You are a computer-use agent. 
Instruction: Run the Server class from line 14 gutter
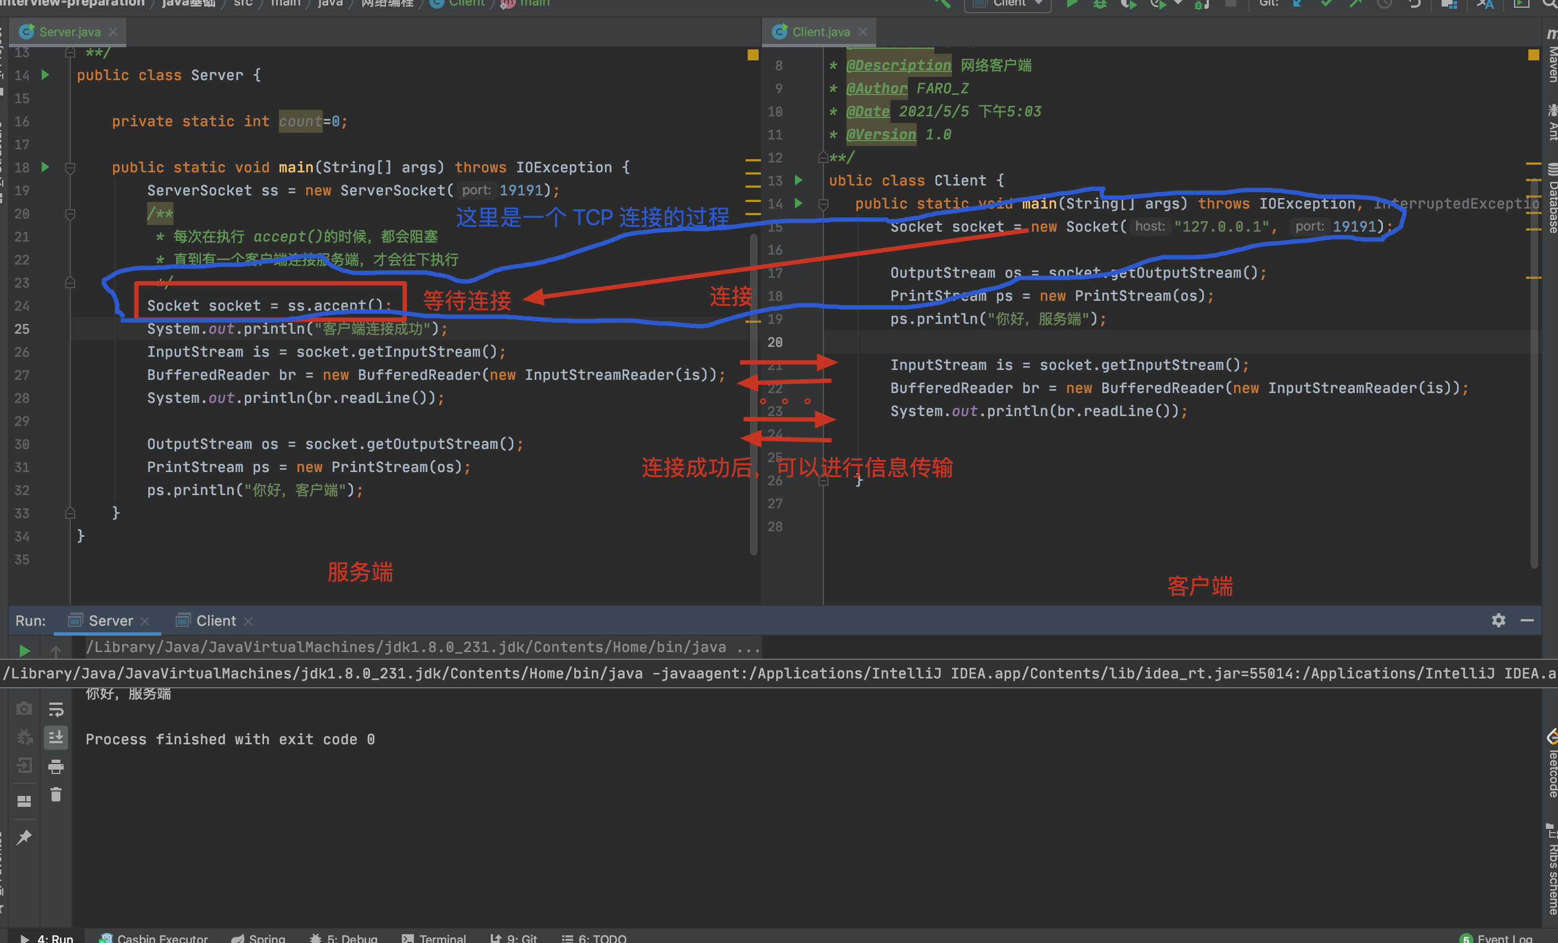[x=46, y=75]
